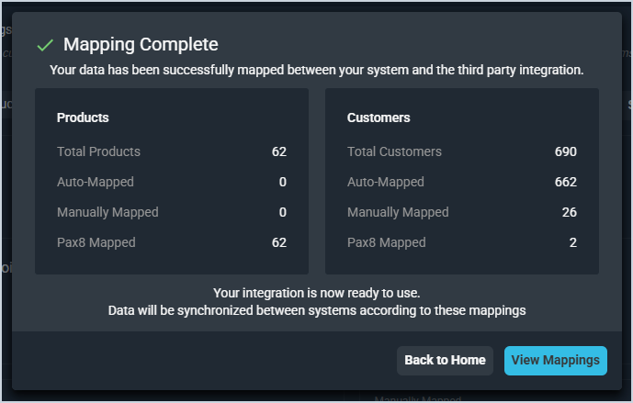Click Pax8 Mapped label in Customers card
Image resolution: width=633 pixels, height=403 pixels.
(x=386, y=242)
